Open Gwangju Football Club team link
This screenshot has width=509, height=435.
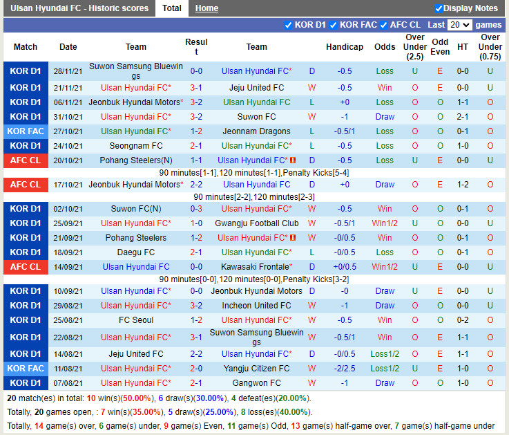pyautogui.click(x=256, y=223)
